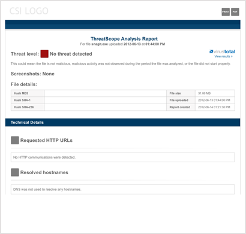Select the 'This could mean the file' explanation
Screen dimensions: 246x234
[x=121, y=64]
